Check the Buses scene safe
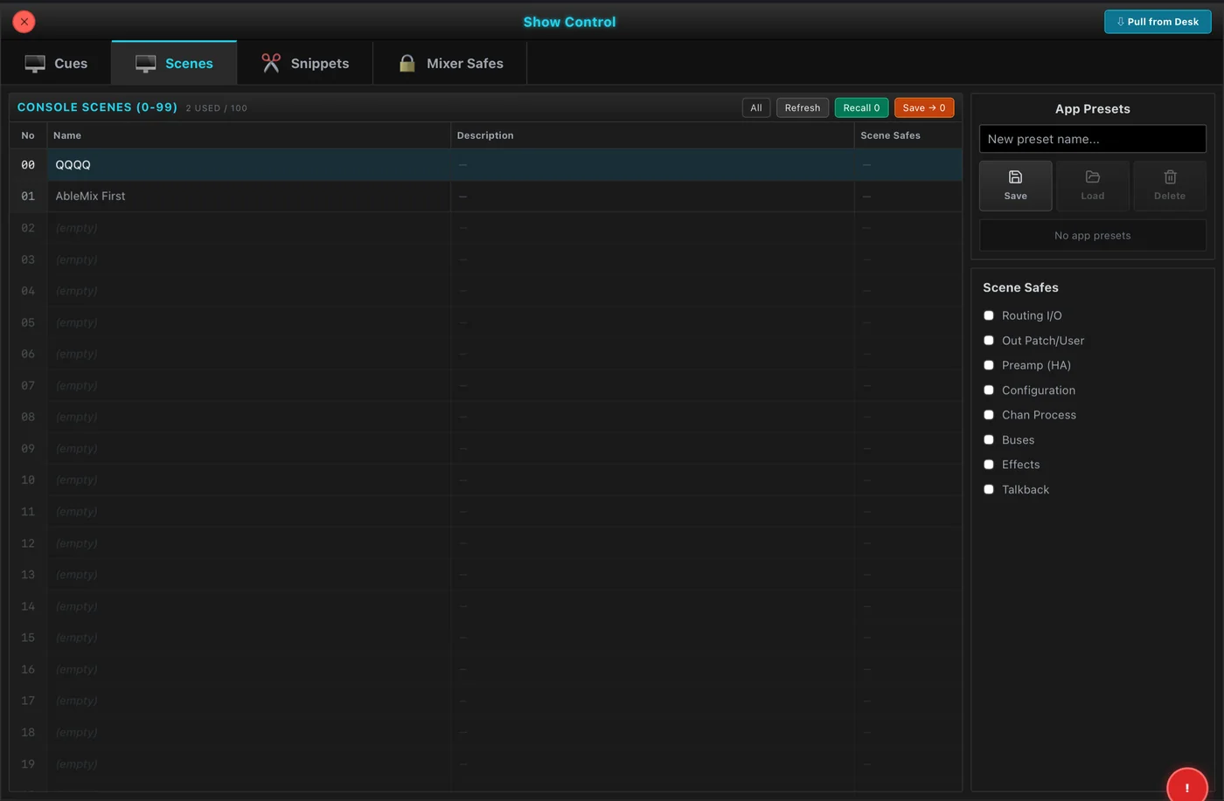Image resolution: width=1224 pixels, height=801 pixels. [989, 440]
